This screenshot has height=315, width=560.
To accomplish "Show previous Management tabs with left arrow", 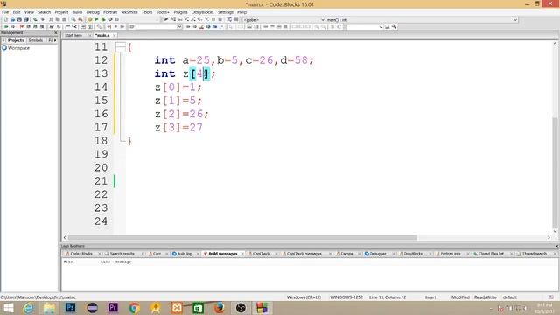I will [x=3, y=40].
